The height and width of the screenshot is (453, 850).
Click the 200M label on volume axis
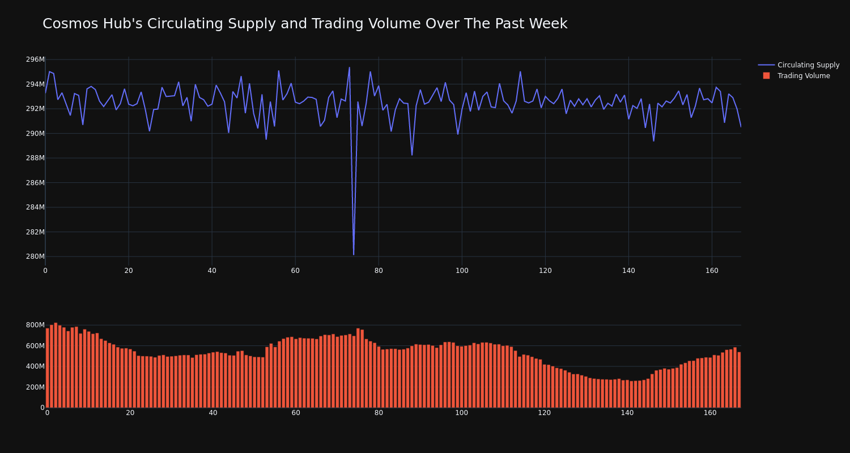[x=35, y=387]
